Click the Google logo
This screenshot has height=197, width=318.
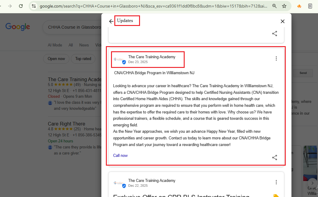point(18,27)
